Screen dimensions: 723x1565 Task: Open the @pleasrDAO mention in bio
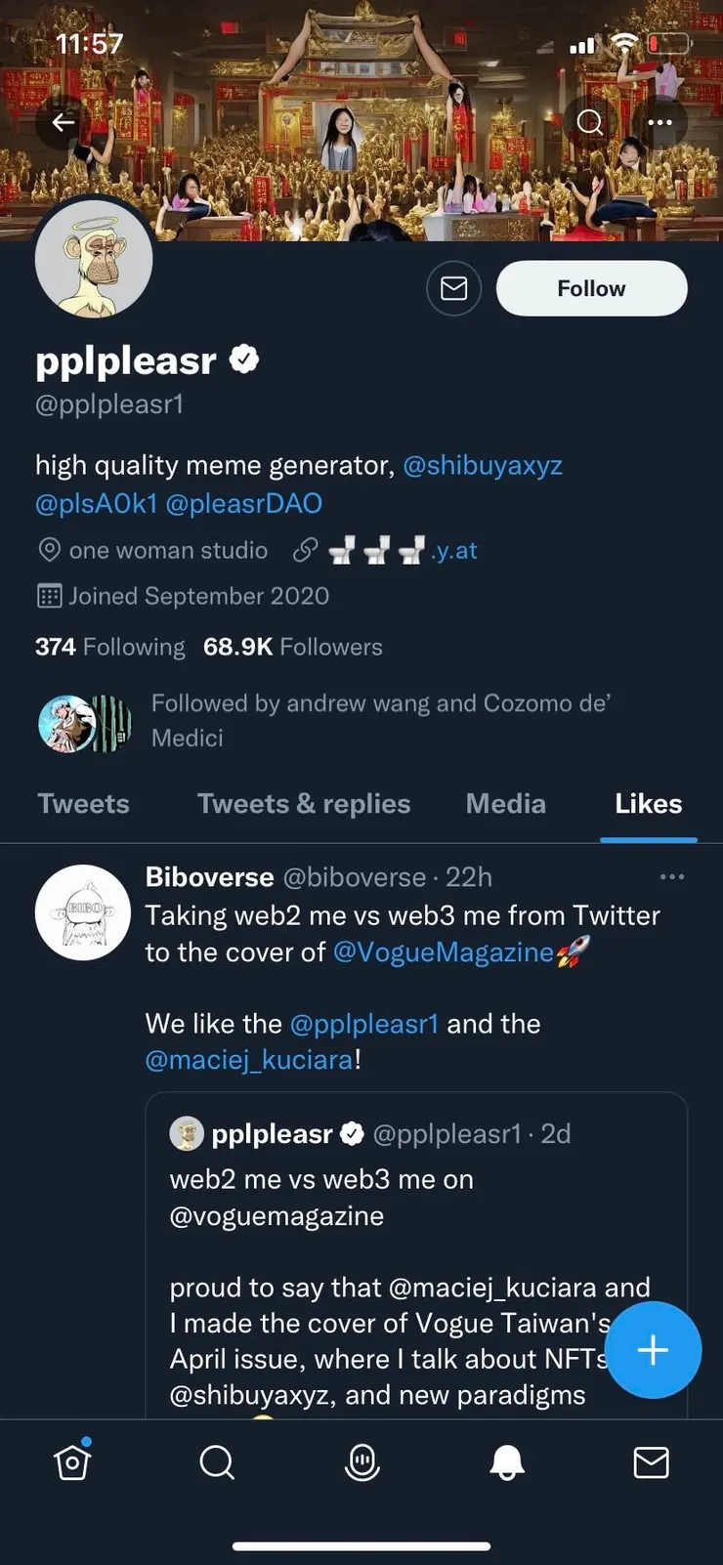(244, 503)
